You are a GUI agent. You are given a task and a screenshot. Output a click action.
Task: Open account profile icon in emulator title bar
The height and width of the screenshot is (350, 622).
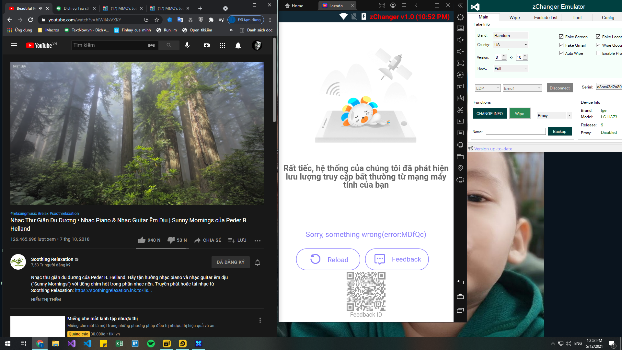(x=393, y=5)
